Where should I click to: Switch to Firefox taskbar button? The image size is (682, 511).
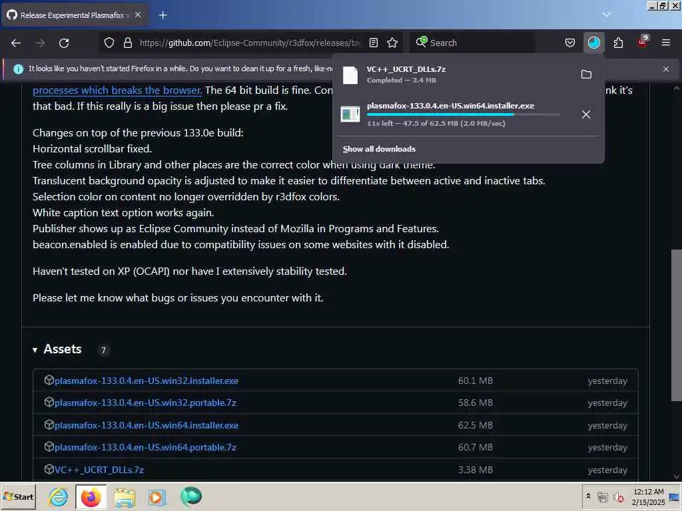tap(91, 496)
